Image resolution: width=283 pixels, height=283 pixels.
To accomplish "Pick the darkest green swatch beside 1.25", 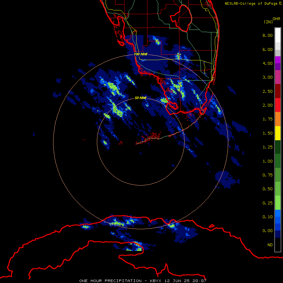I will click(x=278, y=147).
